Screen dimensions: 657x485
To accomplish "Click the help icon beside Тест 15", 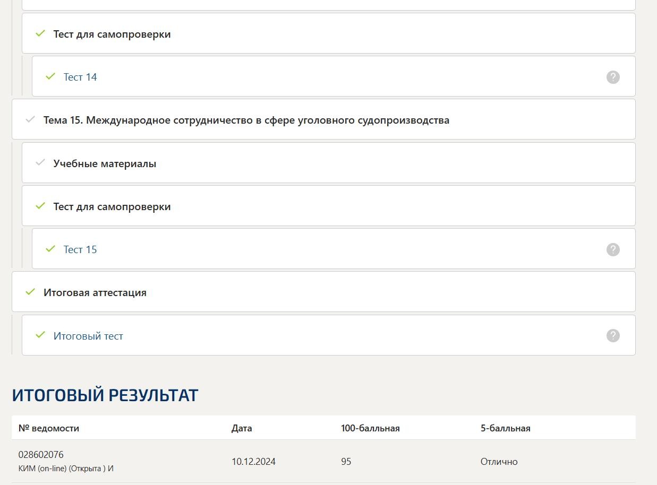I will pos(613,249).
